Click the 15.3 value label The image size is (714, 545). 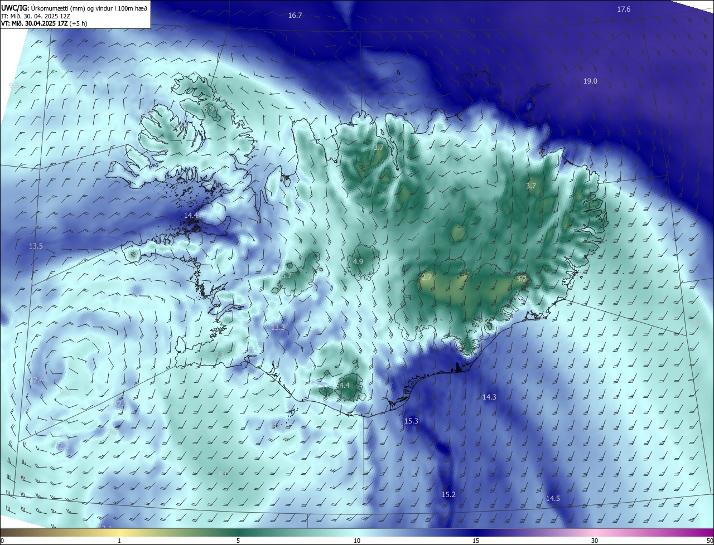click(411, 421)
